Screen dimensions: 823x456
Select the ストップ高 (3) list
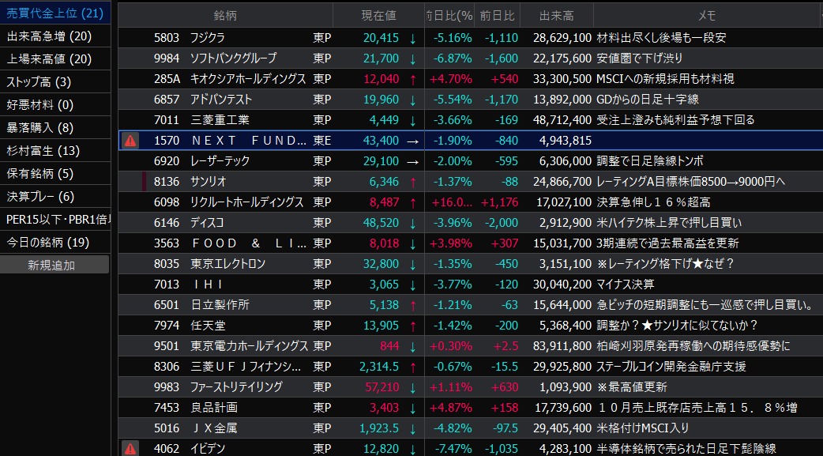(x=39, y=81)
